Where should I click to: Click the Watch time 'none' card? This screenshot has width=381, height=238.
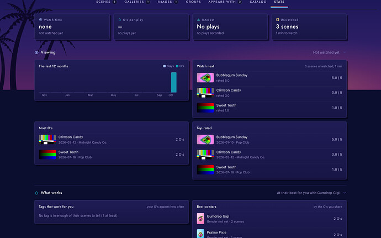click(x=72, y=27)
